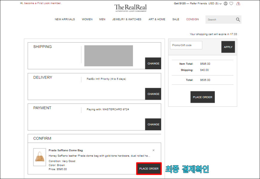Image resolution: width=260 pixels, height=179 pixels.
Task: Change the payment method
Action: point(153,124)
